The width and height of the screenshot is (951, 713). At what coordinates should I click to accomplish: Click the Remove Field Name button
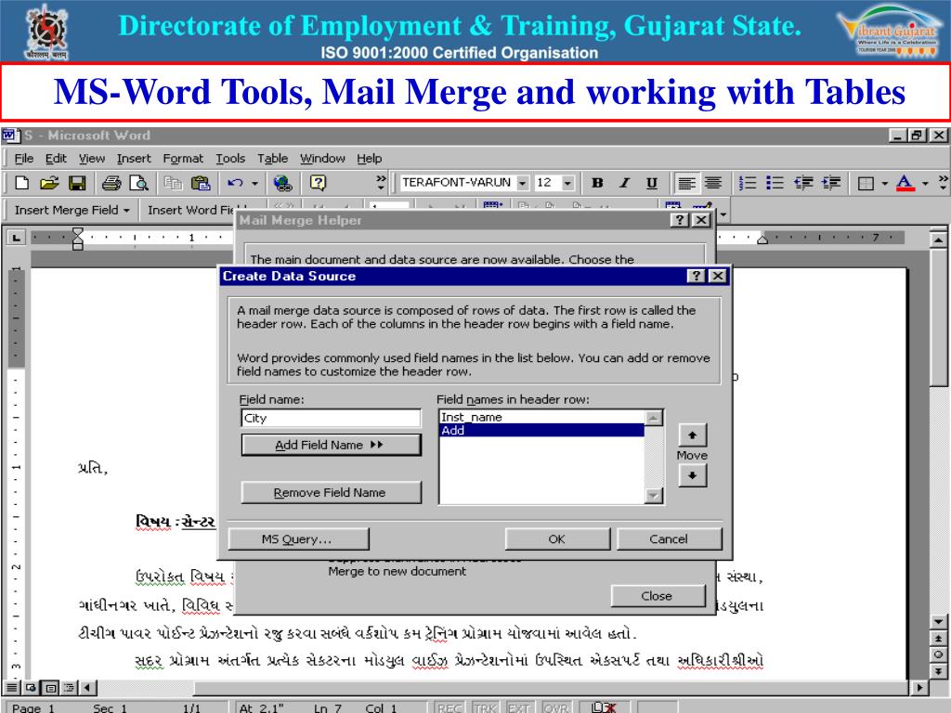(332, 492)
